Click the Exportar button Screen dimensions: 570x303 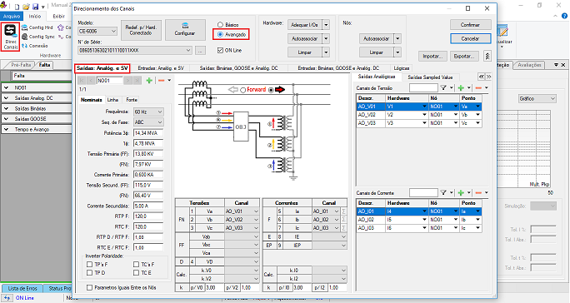point(464,57)
